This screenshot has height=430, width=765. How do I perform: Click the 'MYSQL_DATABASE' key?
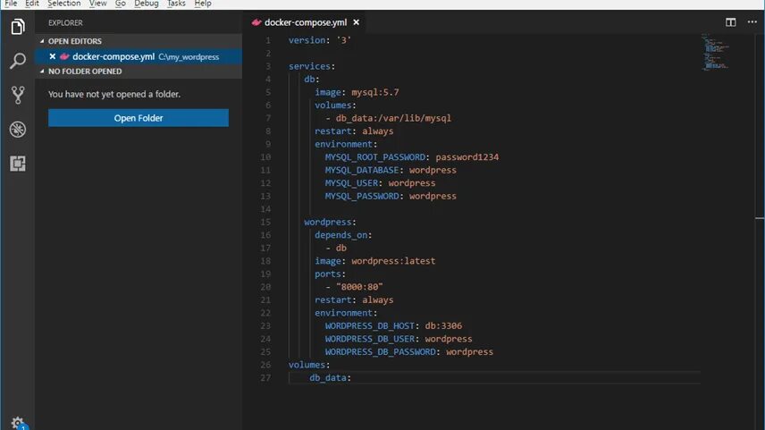362,170
